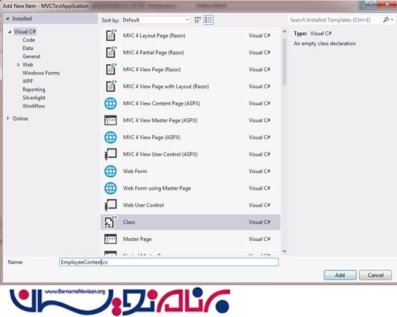
Task: Click the Cancel button
Action: click(x=375, y=275)
